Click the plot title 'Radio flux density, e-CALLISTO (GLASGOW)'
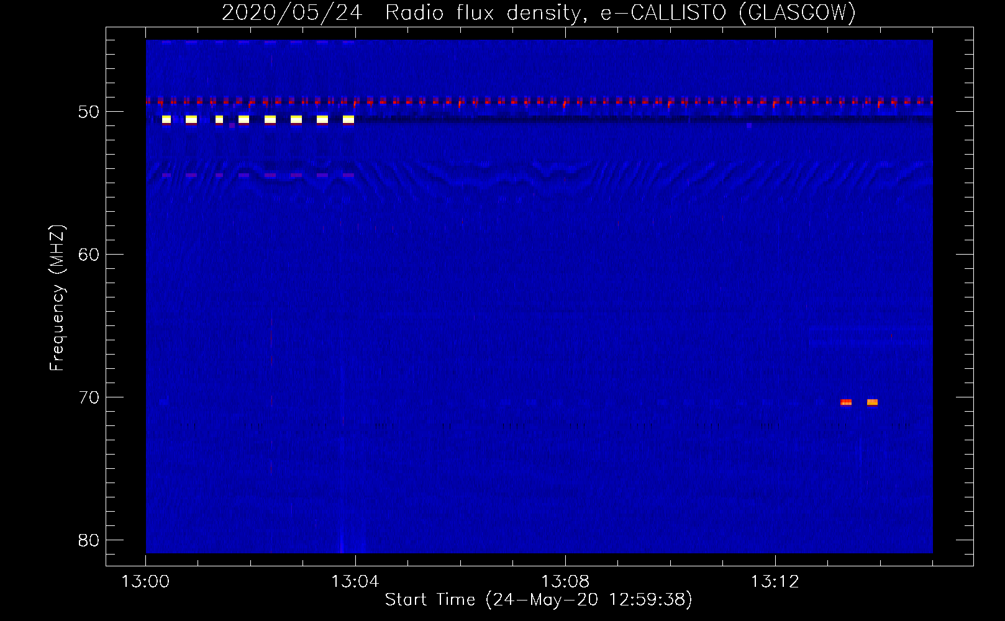Viewport: 1005px width, 621px height. click(x=621, y=12)
